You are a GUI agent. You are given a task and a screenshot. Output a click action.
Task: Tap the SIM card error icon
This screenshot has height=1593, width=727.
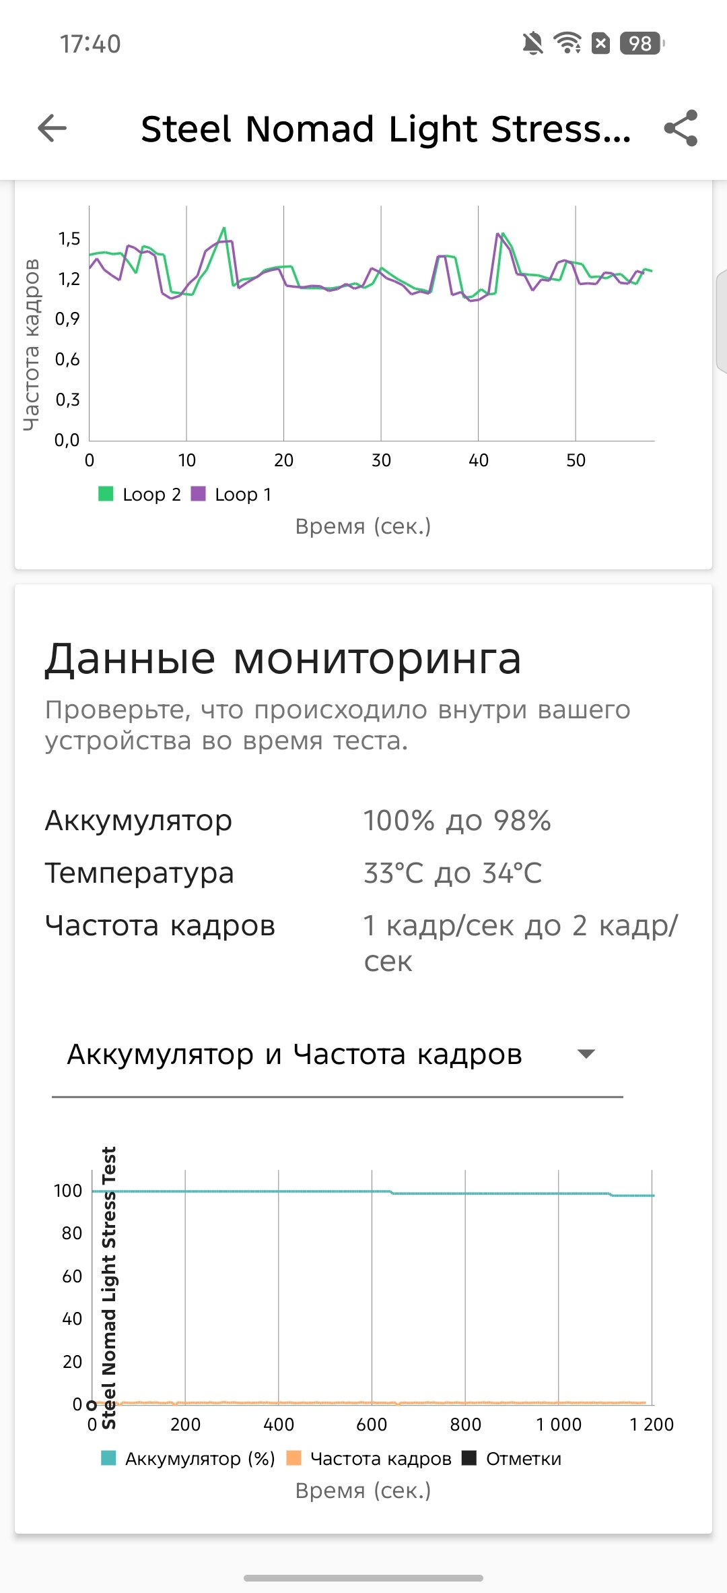coord(600,44)
